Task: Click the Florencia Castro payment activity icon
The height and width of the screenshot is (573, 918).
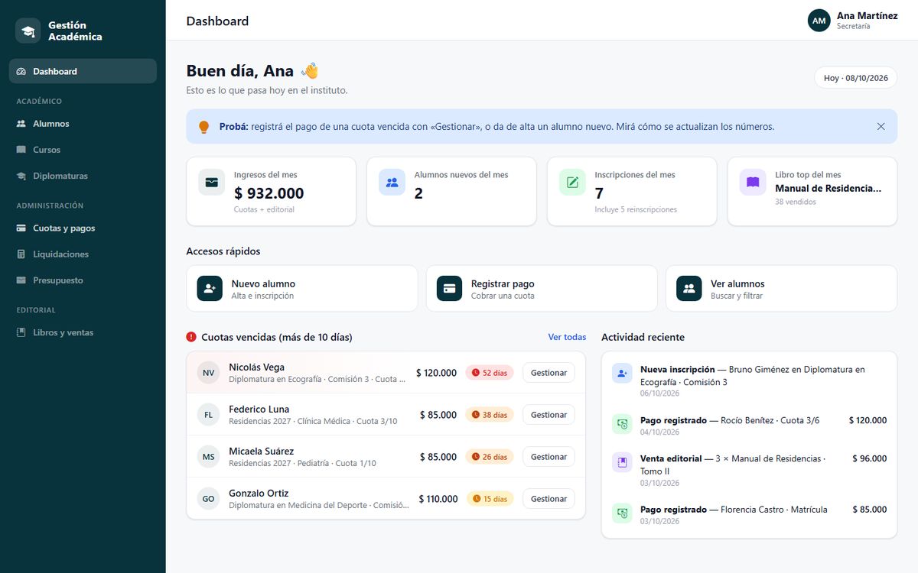Action: 622,513
